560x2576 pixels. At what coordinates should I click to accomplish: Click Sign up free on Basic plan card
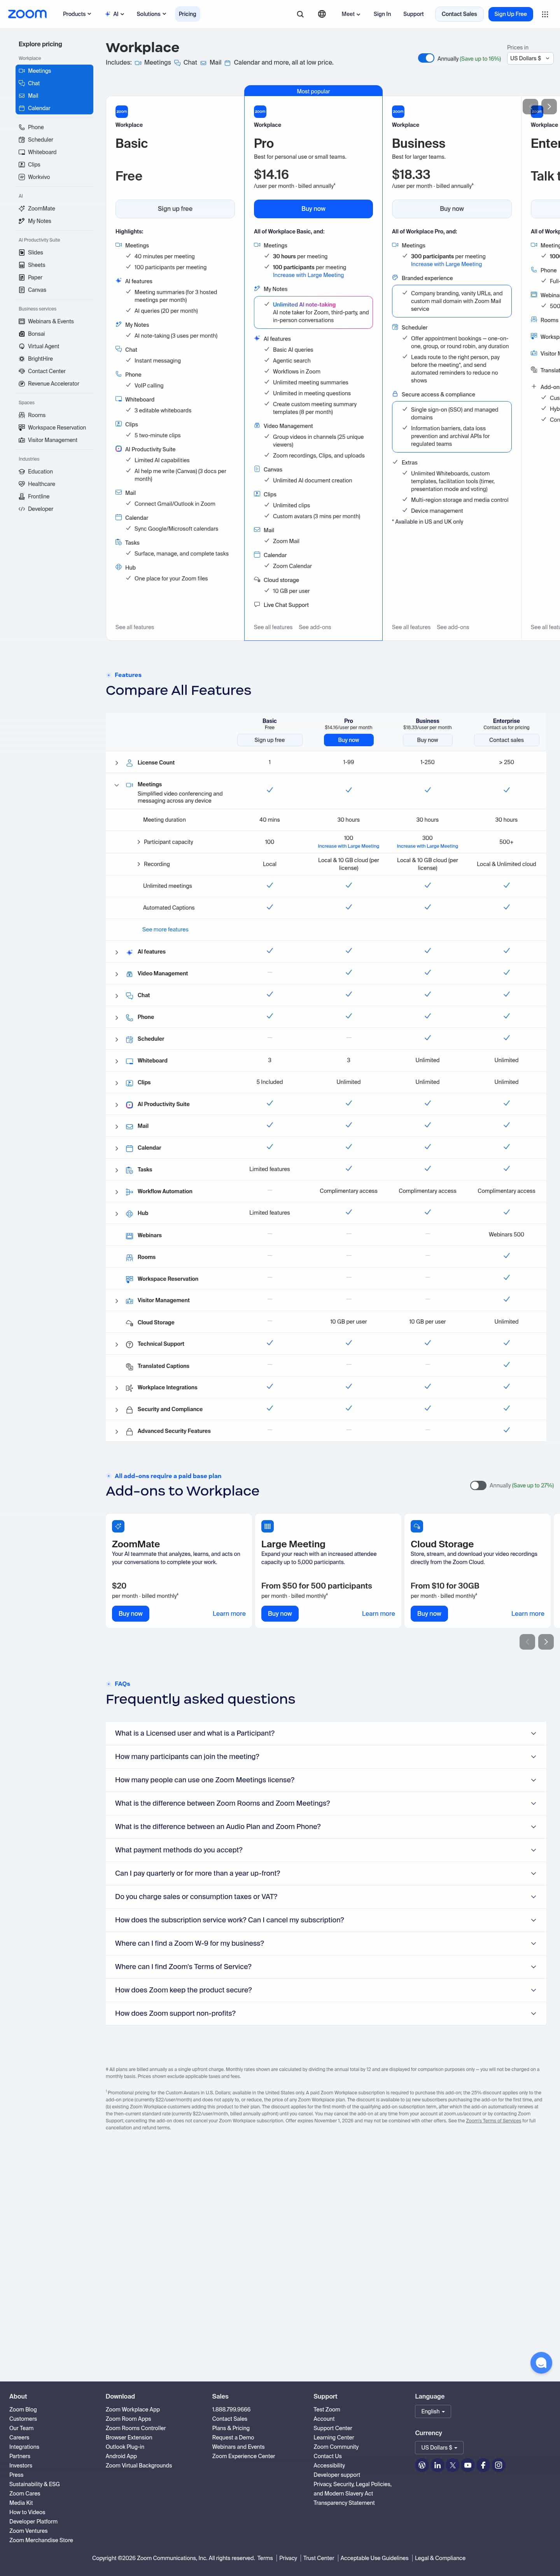pyautogui.click(x=175, y=209)
